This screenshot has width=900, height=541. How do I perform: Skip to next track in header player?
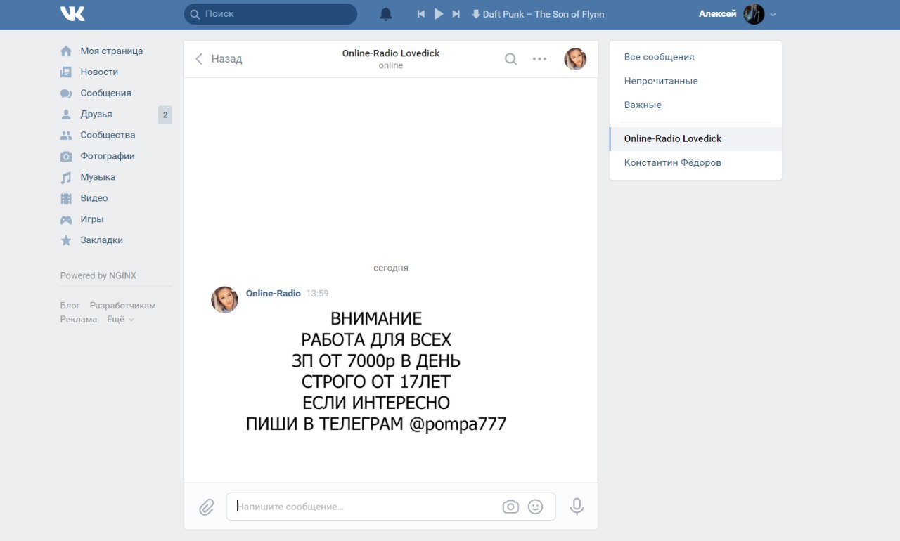[x=456, y=14]
